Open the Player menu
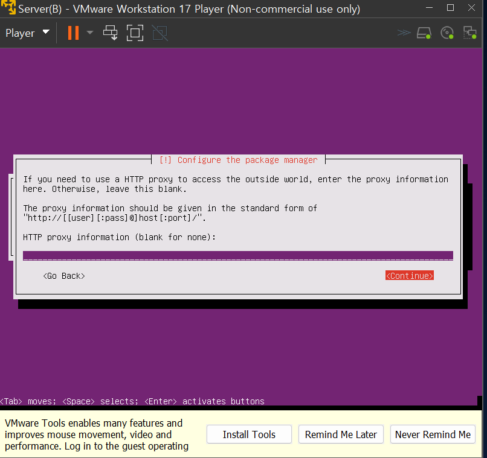Viewport: 487px width, 458px height. coord(27,33)
